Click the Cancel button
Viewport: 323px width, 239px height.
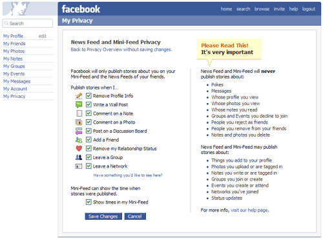[x=135, y=216]
